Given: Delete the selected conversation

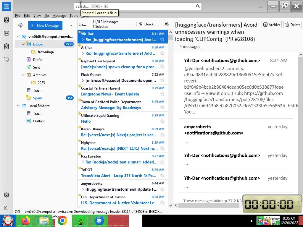Looking at the screenshot, I should pos(293,25).
